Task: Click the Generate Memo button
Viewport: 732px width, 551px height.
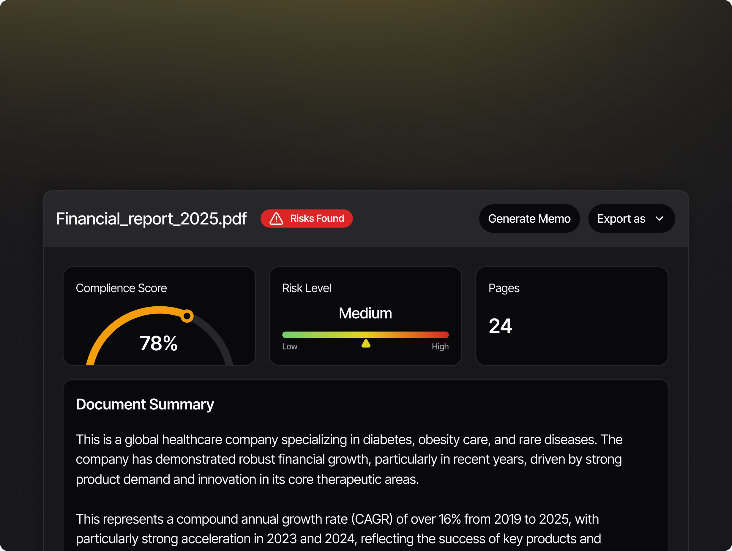Action: pyautogui.click(x=529, y=218)
